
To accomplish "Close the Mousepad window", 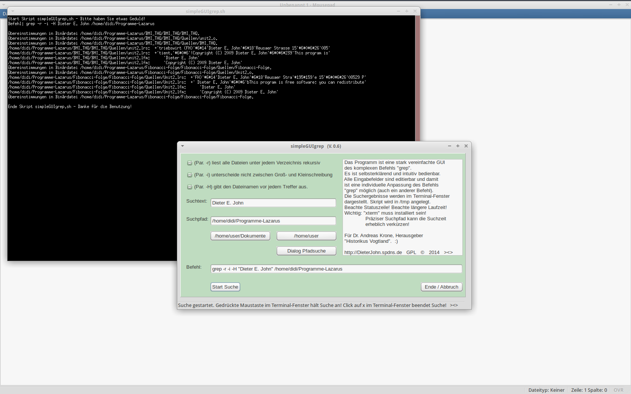I will pyautogui.click(x=627, y=5).
